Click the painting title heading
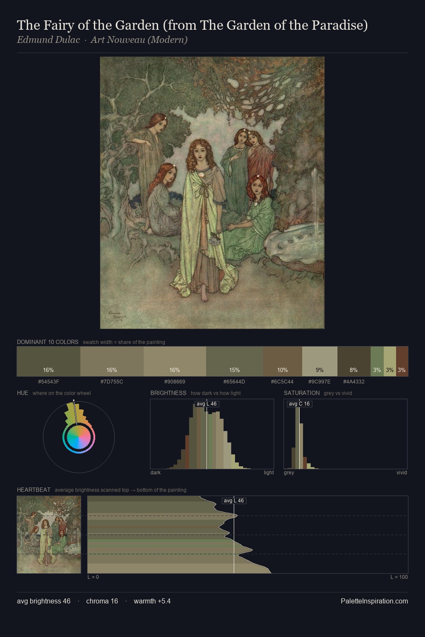 point(193,25)
